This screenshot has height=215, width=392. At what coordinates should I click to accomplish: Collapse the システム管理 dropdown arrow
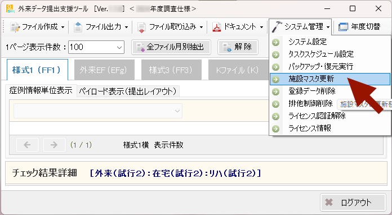point(328,27)
